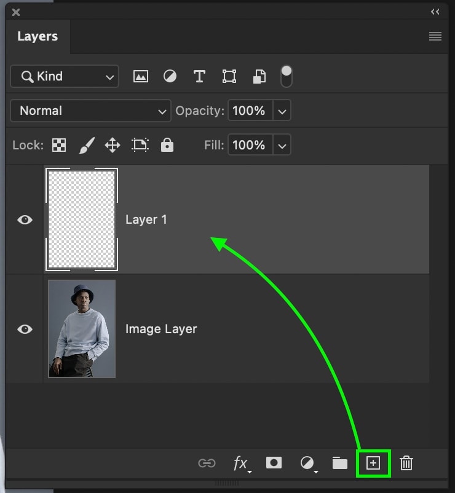Toggle the layer filtering switch
The width and height of the screenshot is (455, 493).
coord(286,76)
